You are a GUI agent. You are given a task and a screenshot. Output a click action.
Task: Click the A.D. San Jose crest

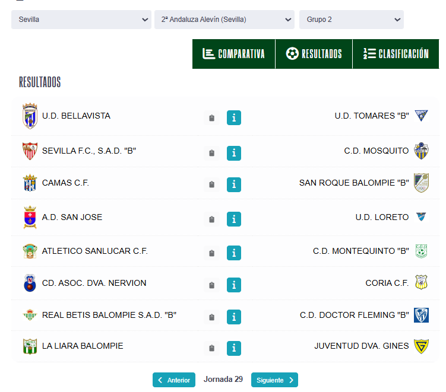pos(30,217)
